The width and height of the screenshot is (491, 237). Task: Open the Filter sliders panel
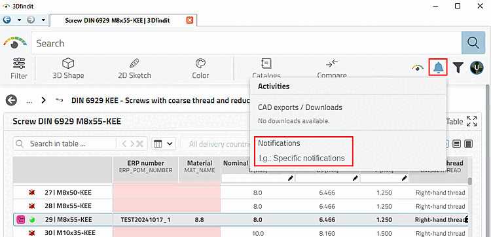coord(19,69)
